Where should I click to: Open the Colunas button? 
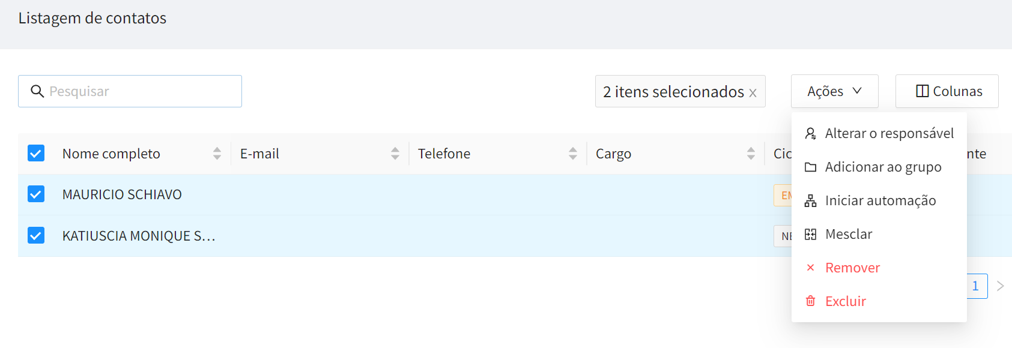[947, 91]
